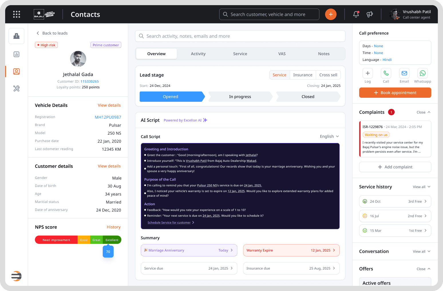Open the service tools sidebar icon

[17, 89]
